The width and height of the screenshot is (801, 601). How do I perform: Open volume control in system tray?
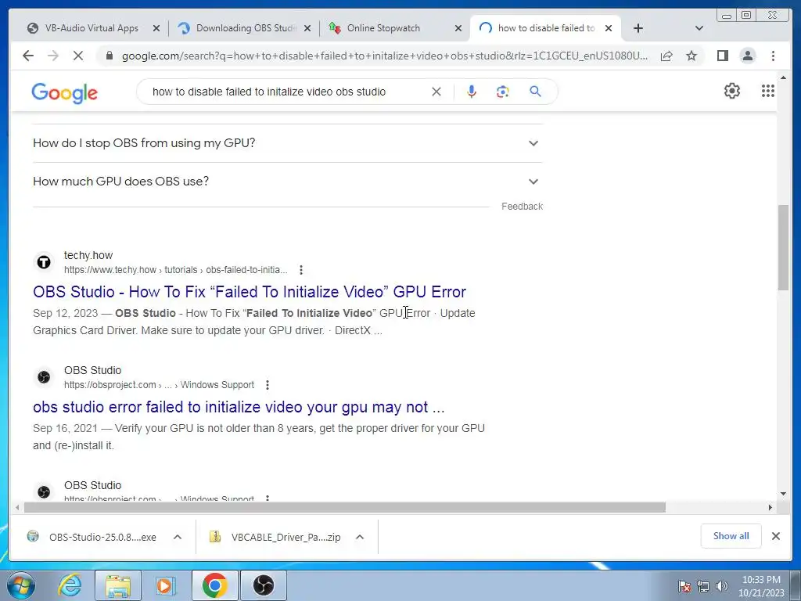(722, 586)
